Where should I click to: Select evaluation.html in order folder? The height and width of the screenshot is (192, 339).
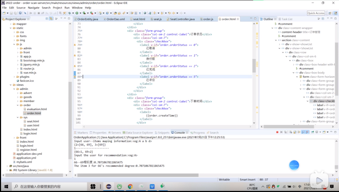pyautogui.click(x=37, y=109)
